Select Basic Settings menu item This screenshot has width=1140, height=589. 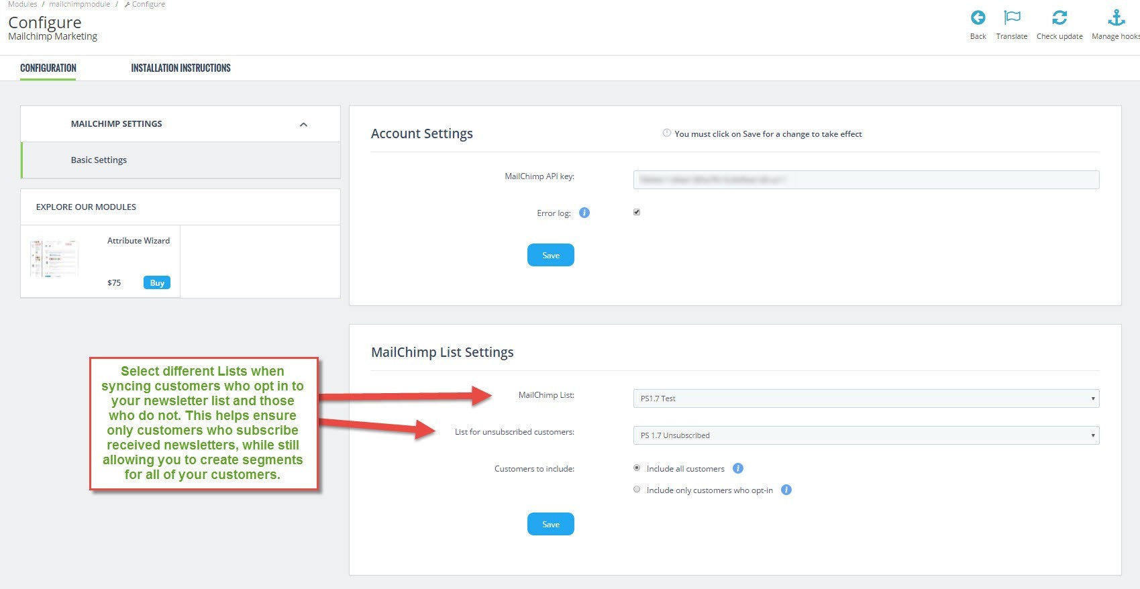(181, 160)
